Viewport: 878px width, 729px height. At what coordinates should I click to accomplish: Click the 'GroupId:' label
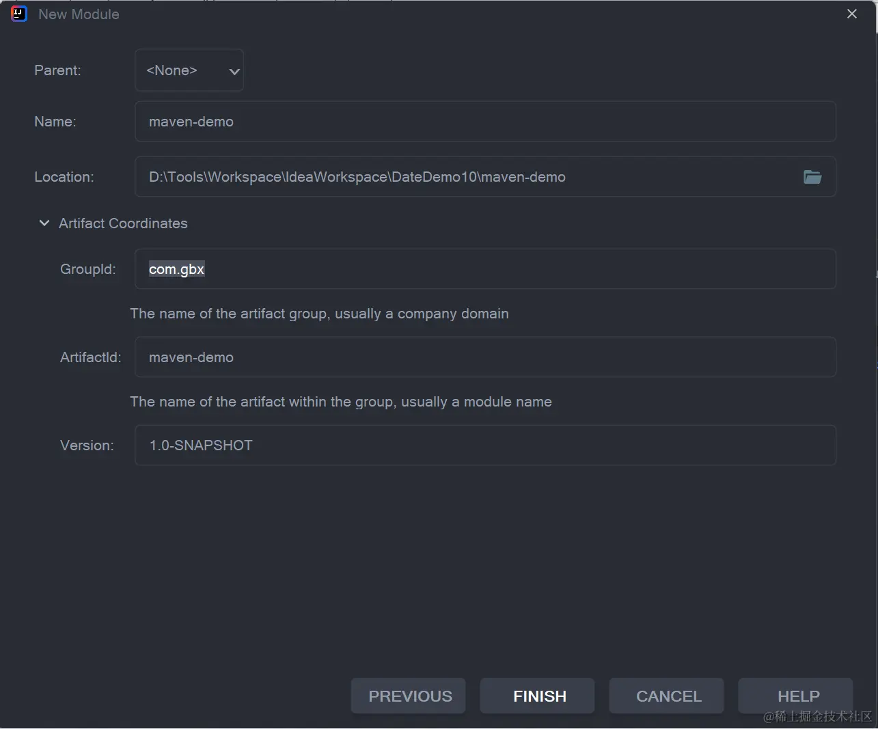coord(88,269)
